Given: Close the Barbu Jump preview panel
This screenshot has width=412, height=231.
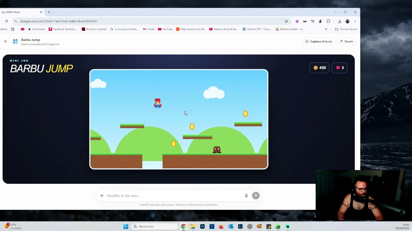Looking at the screenshot, I should tap(5, 41).
